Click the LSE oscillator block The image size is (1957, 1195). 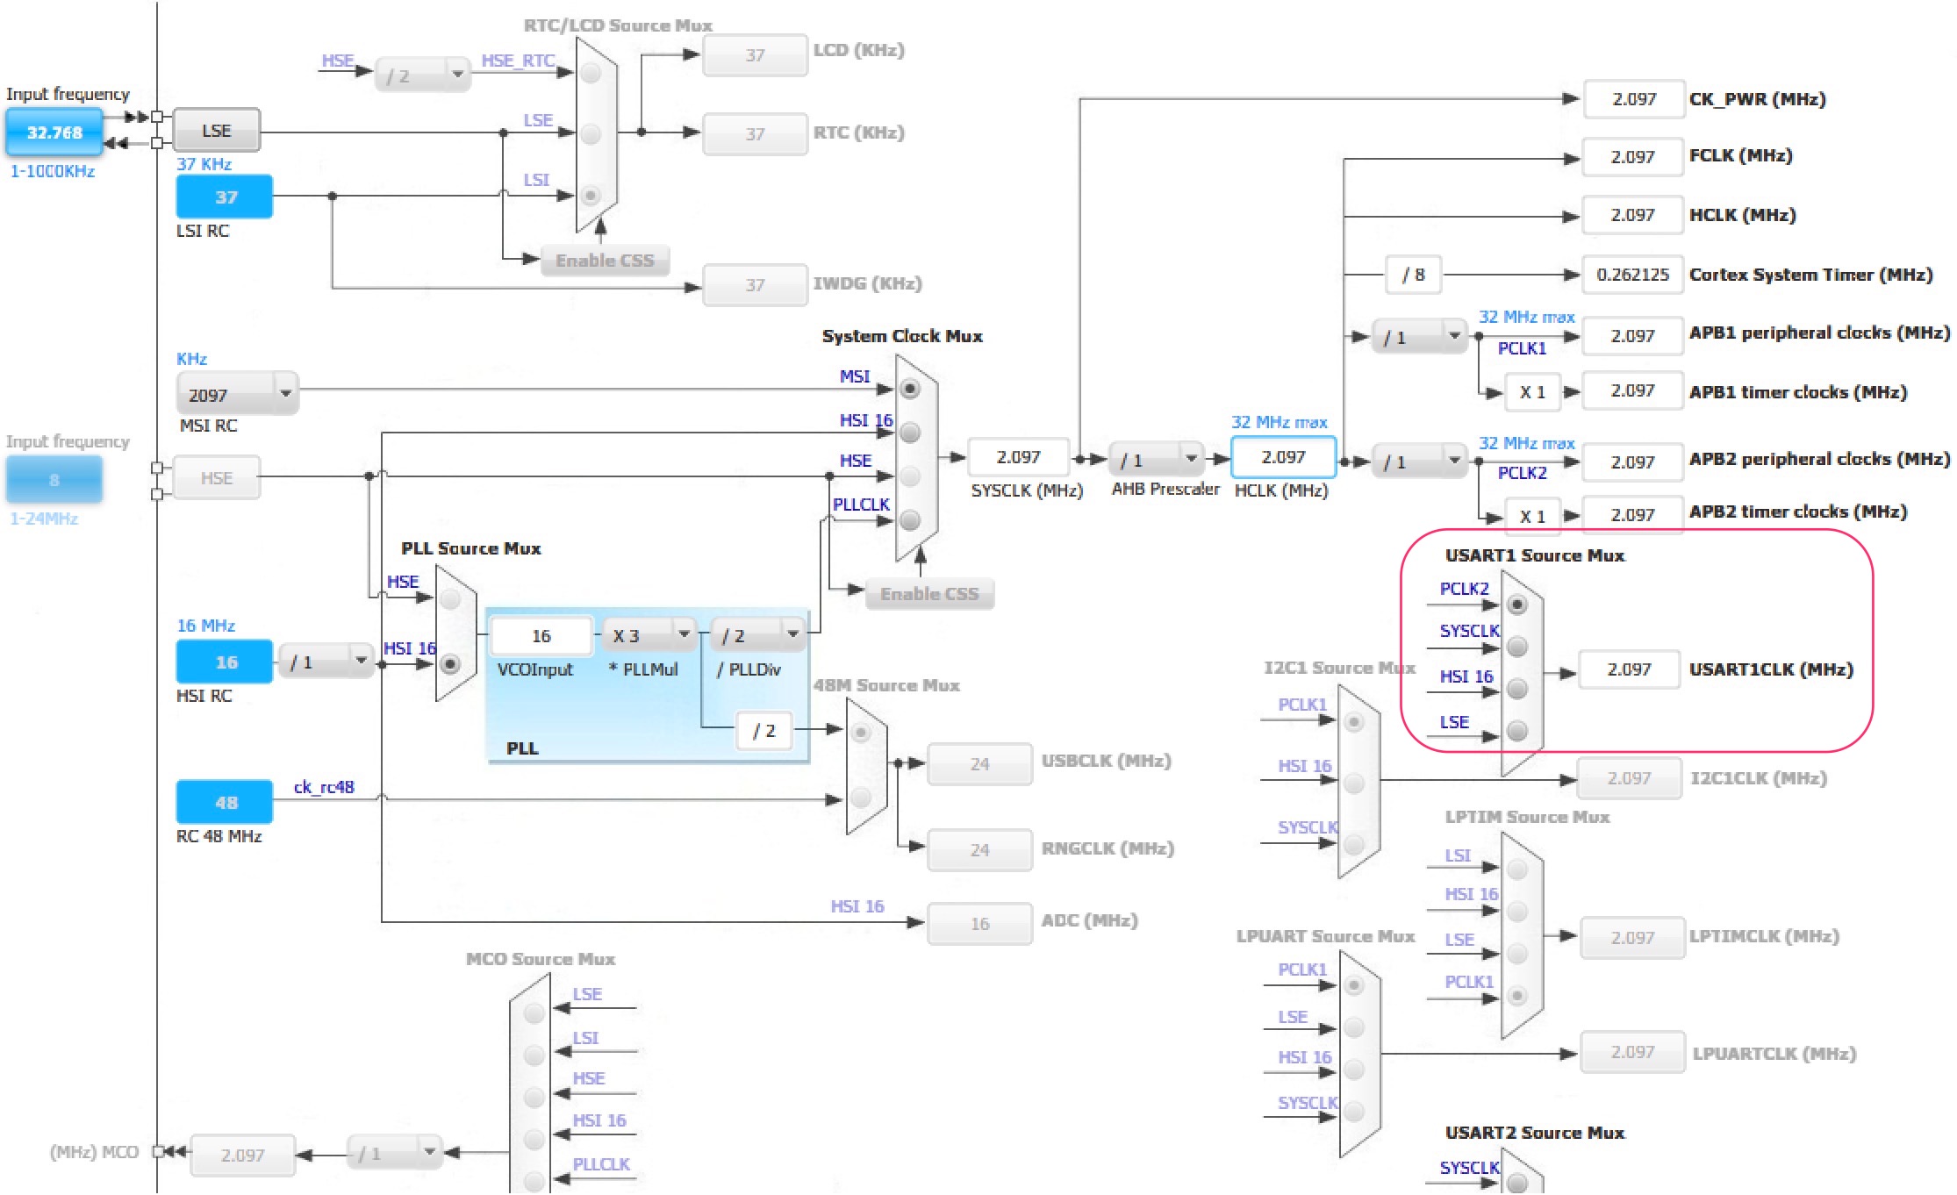coord(217,131)
